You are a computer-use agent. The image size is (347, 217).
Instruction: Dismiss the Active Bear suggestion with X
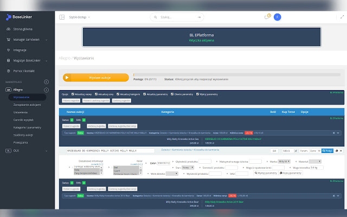pos(334,196)
